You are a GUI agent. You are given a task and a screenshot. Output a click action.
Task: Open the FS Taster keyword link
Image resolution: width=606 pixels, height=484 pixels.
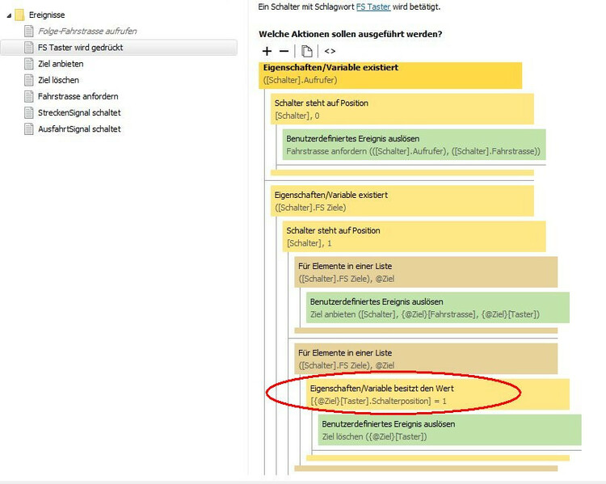tap(373, 6)
